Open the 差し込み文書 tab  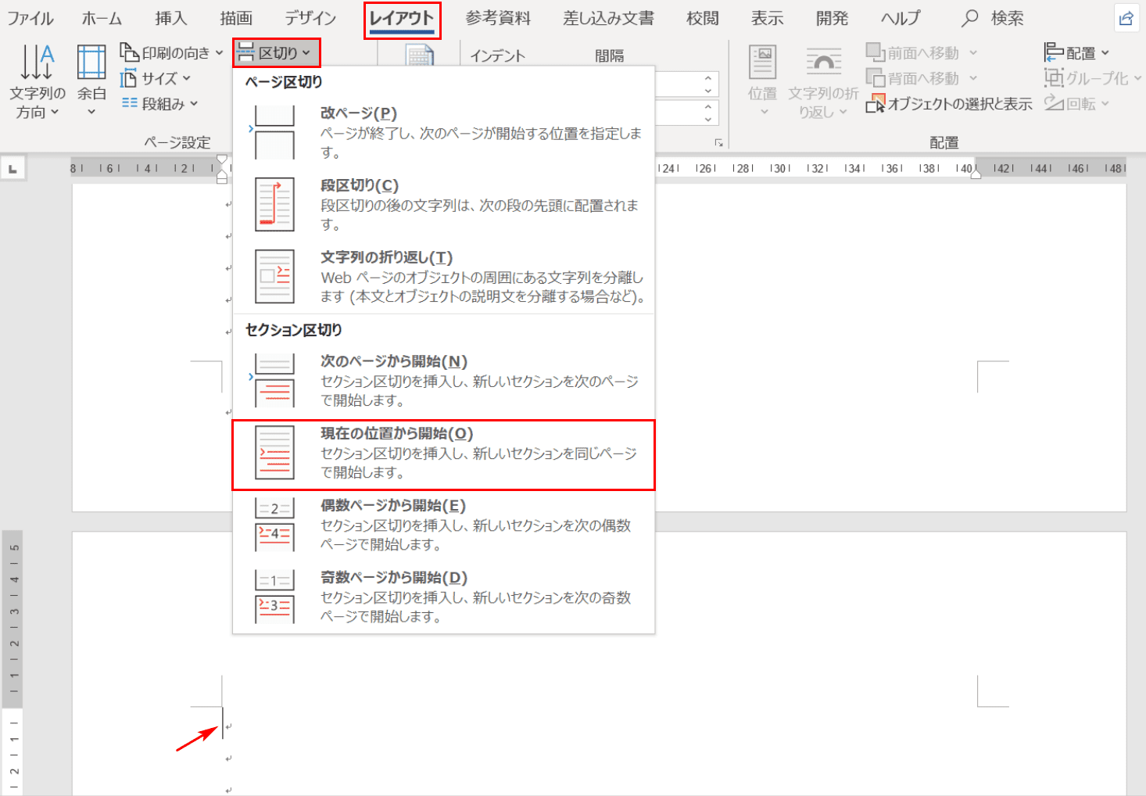point(608,18)
